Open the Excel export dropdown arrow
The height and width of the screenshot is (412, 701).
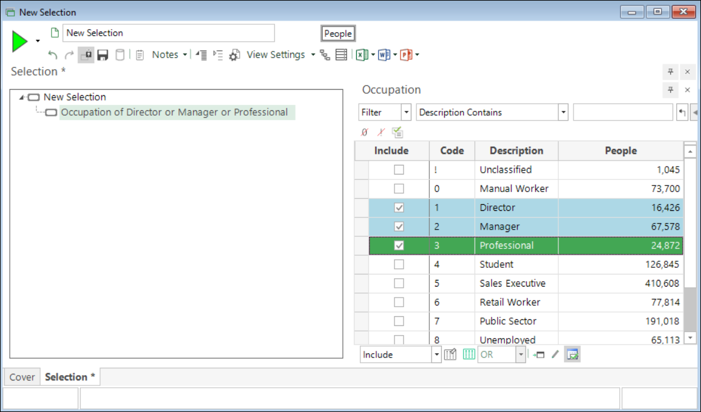click(x=373, y=55)
